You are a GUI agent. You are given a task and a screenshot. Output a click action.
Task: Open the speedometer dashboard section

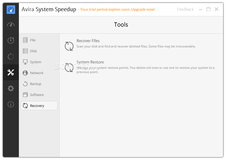click(11, 25)
